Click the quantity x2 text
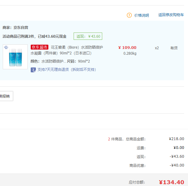The image size is (188, 186). click(x=157, y=48)
